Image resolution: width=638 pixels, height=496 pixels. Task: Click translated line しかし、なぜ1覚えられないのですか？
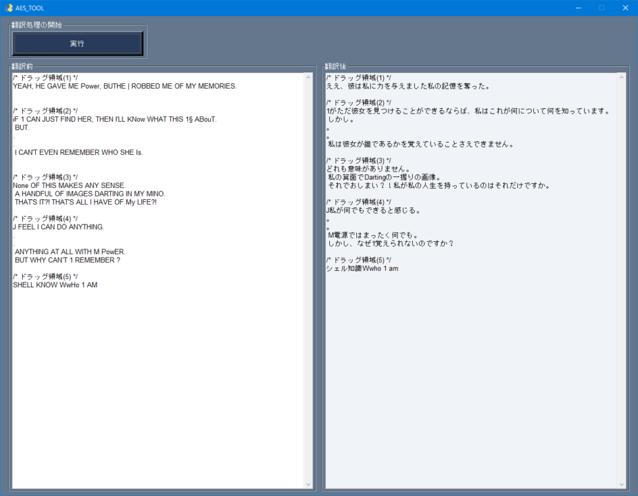(x=391, y=244)
